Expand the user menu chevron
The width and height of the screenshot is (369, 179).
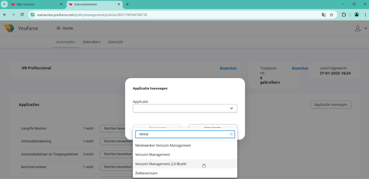point(365,28)
